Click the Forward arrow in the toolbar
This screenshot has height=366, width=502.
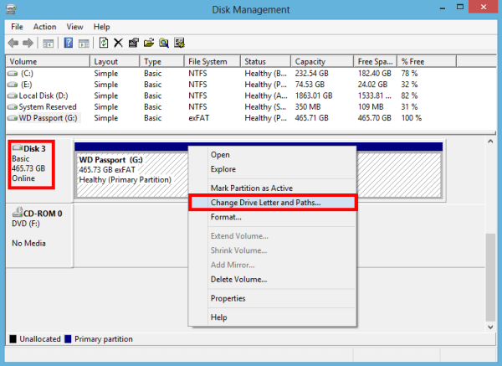pos(28,43)
